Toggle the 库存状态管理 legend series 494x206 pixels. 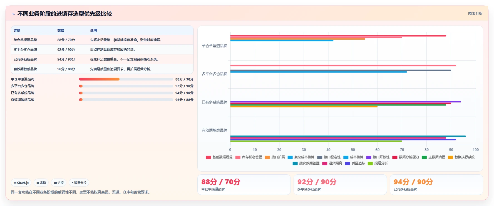[249, 157]
